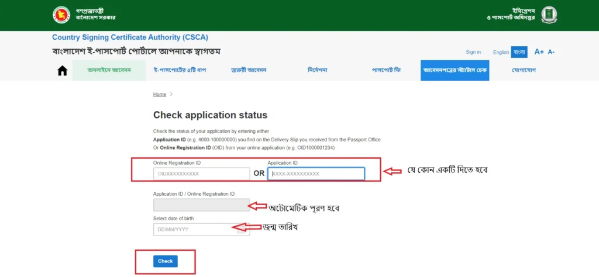Select আবেদনপত্রের স্ট্যাটাস চেক menu tab
The width and height of the screenshot is (599, 277).
point(455,70)
